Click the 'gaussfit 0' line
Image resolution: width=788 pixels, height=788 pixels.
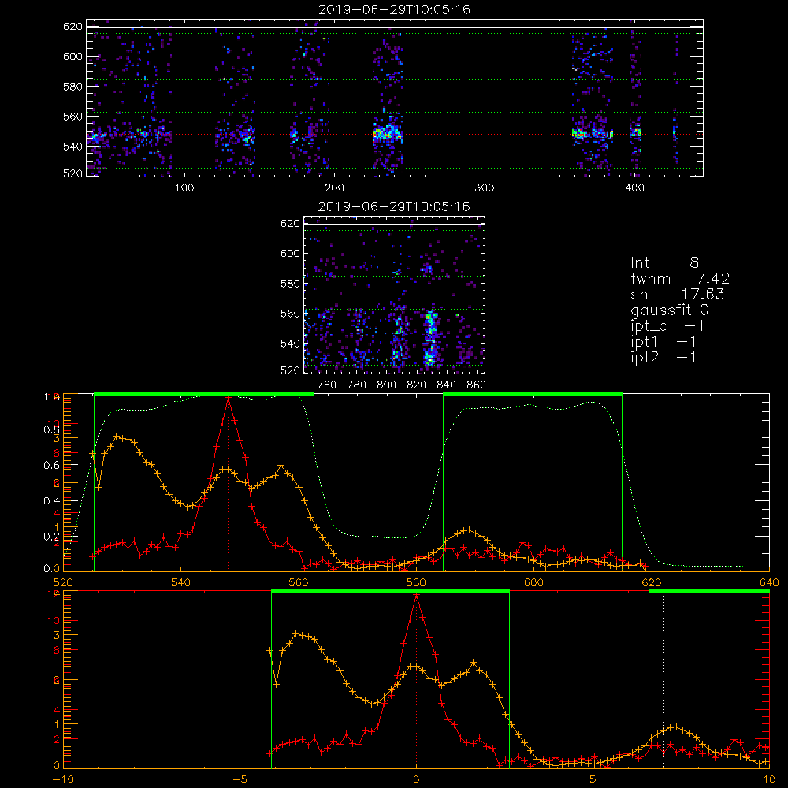click(669, 310)
